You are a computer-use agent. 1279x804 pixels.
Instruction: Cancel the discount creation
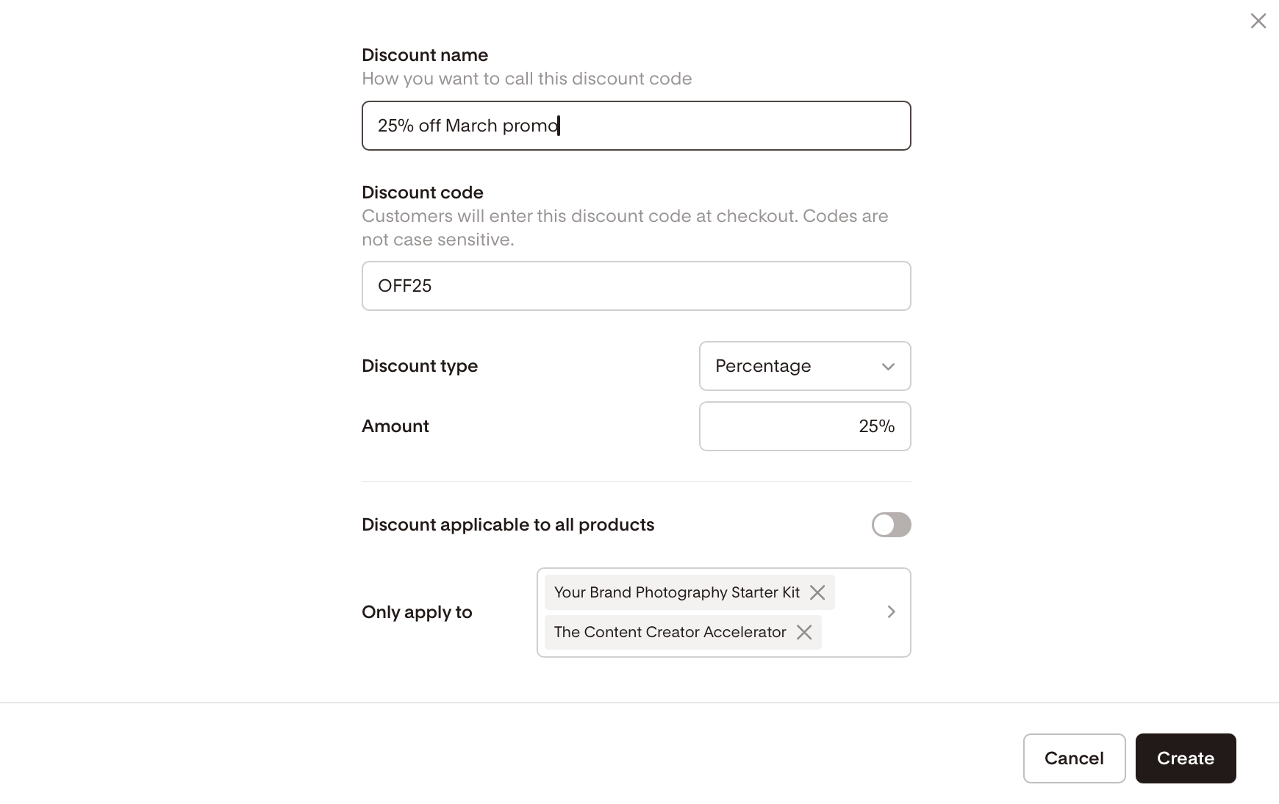pyautogui.click(x=1074, y=758)
